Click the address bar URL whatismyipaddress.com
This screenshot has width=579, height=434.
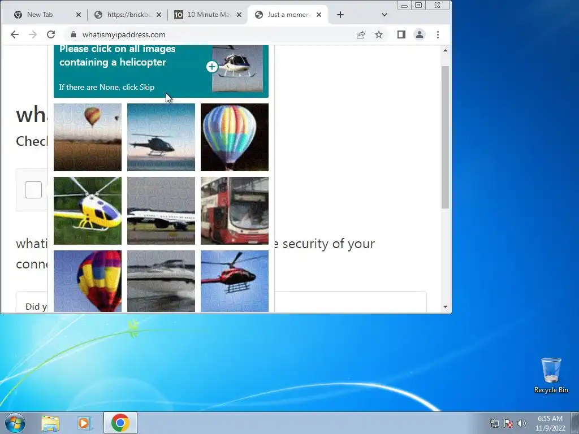point(124,34)
